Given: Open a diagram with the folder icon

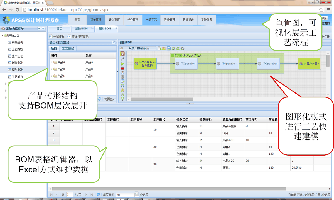Looking at the screenshot, I should pyautogui.click(x=164, y=48).
